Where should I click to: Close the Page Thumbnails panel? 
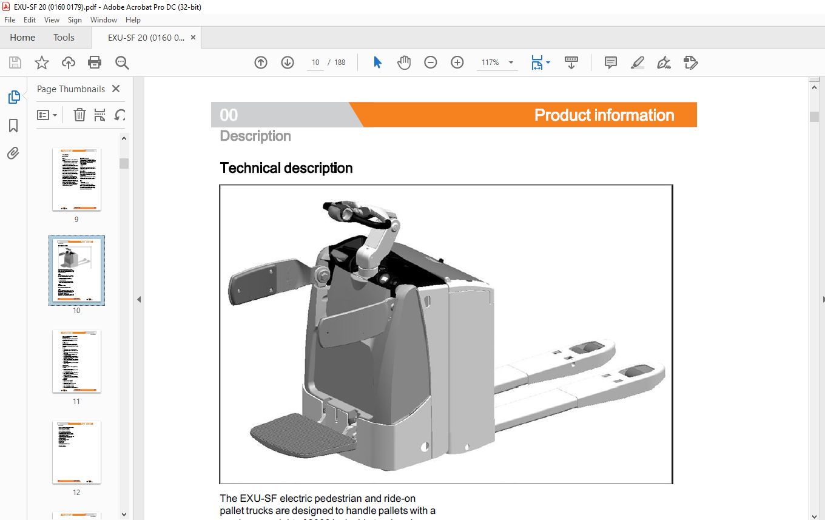pyautogui.click(x=116, y=89)
